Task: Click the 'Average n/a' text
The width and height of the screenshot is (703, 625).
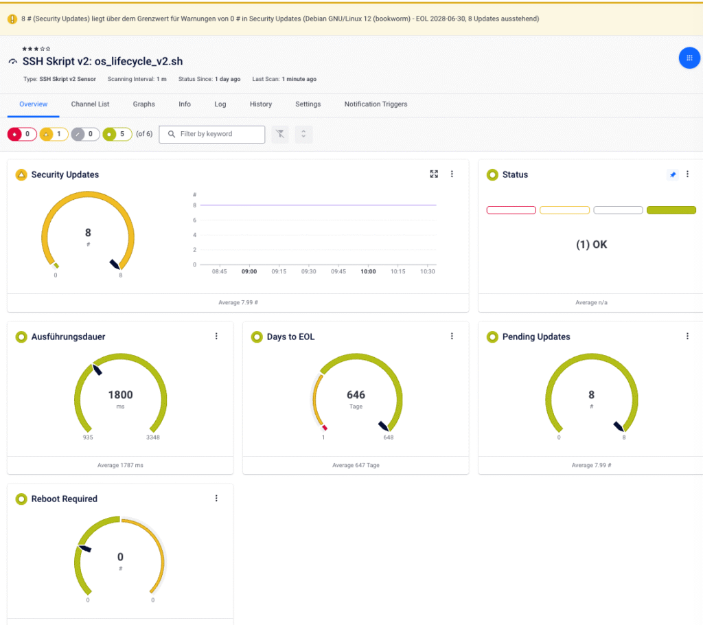Action: (591, 302)
